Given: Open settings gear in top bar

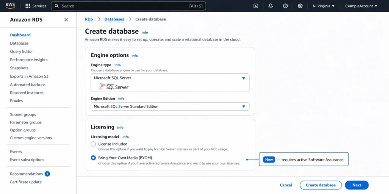Looking at the screenshot, I should tap(300, 6).
